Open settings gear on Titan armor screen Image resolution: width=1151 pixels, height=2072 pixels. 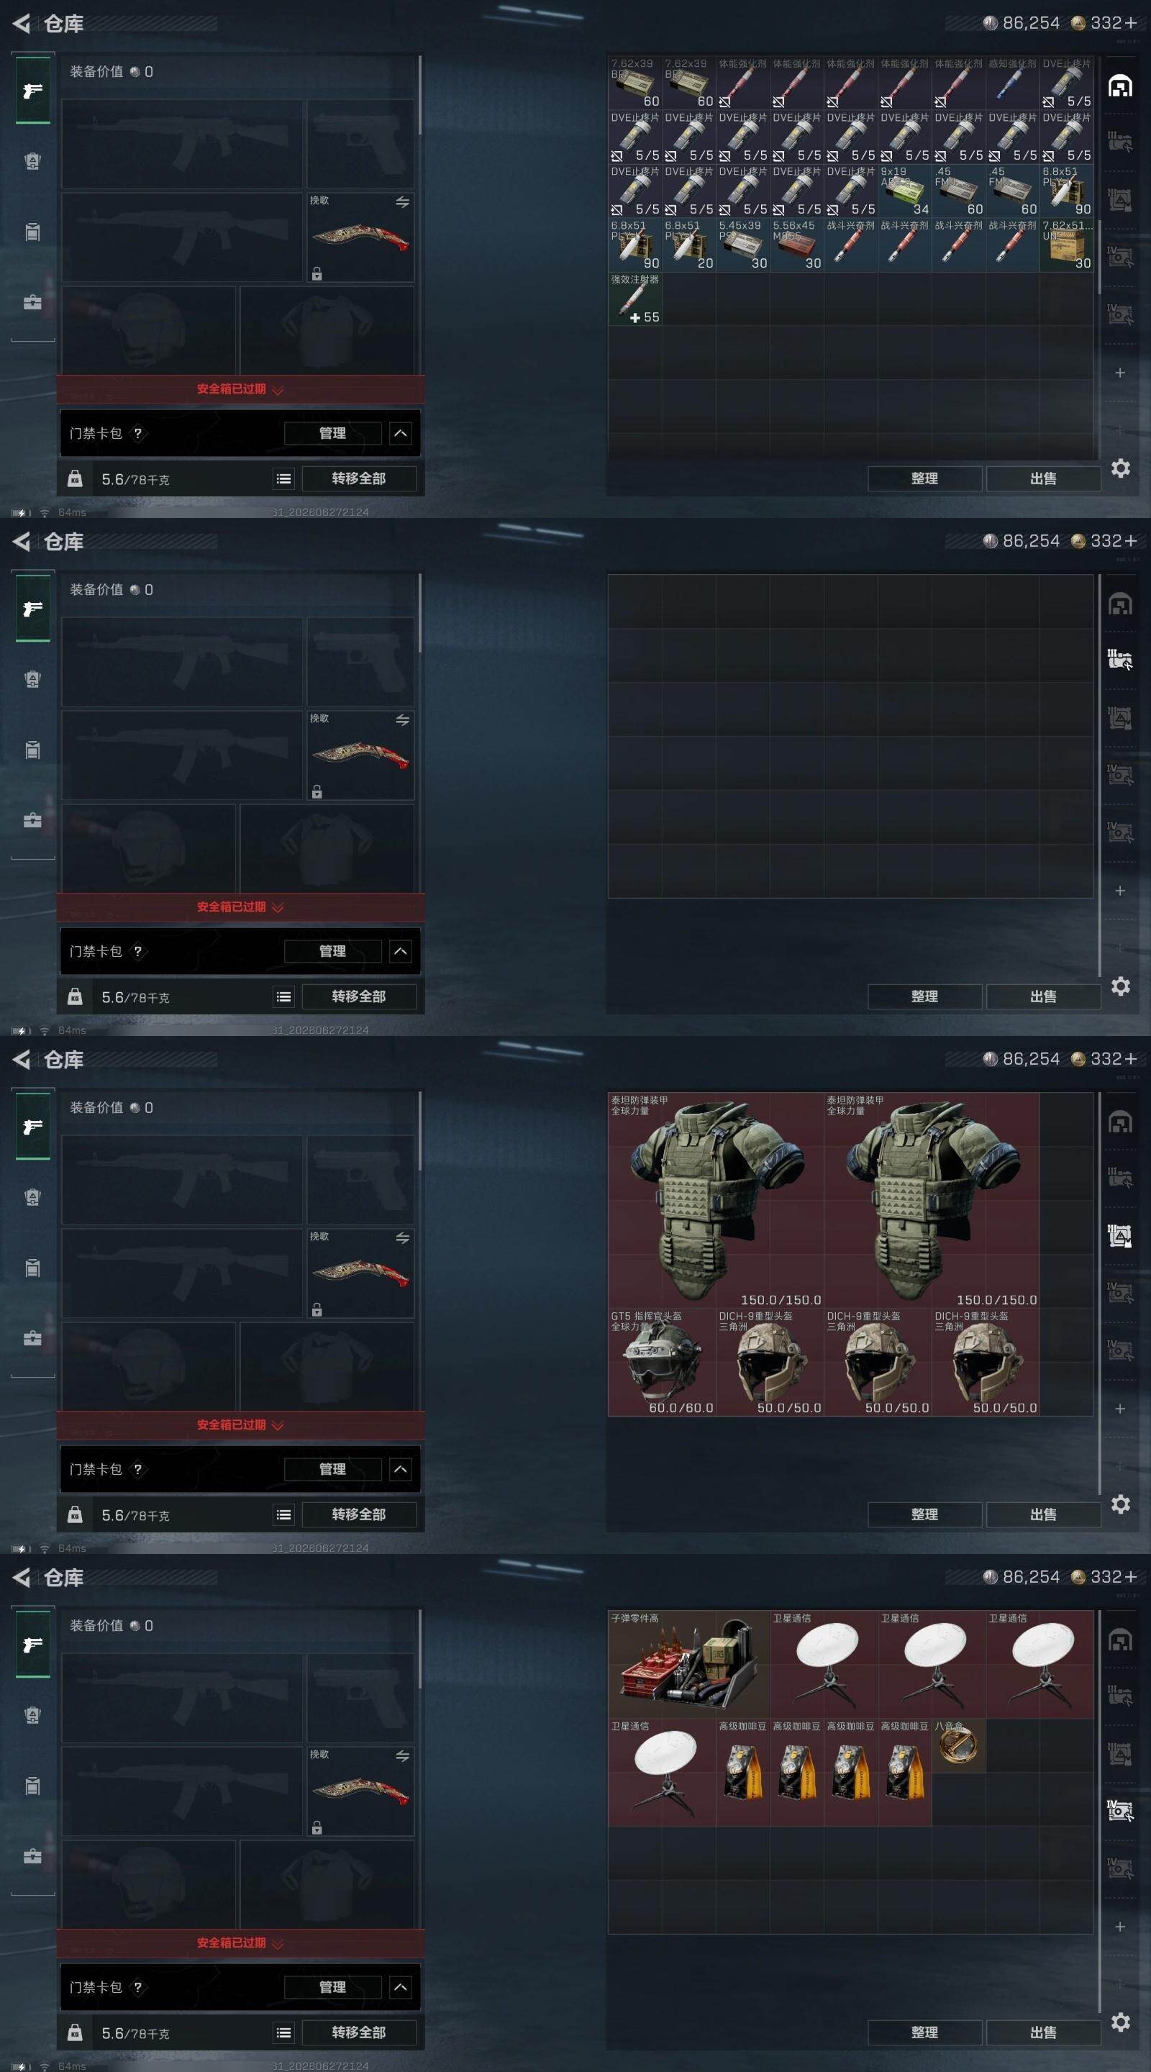[x=1121, y=1504]
